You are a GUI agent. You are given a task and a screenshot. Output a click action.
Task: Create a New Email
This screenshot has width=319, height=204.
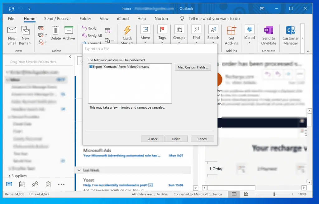(12, 35)
